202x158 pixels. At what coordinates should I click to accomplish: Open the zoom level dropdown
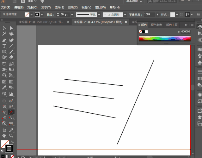point(31,157)
